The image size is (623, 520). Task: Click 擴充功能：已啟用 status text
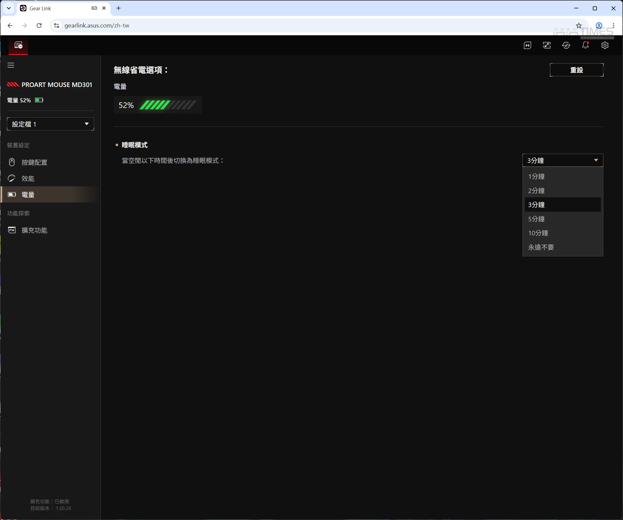click(x=50, y=501)
